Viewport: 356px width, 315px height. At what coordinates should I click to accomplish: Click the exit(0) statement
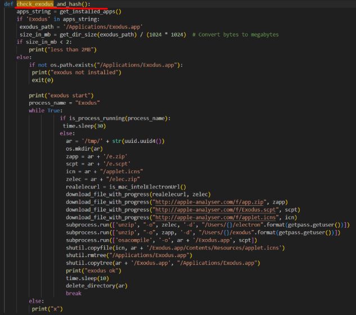(x=43, y=80)
